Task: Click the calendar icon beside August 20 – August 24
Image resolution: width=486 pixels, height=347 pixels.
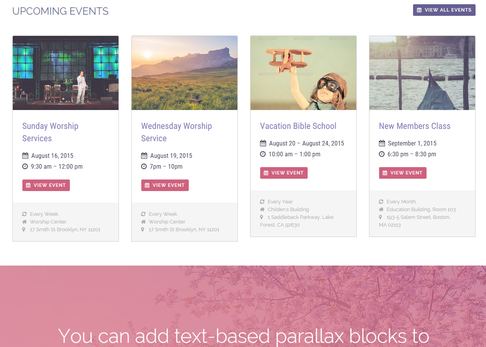Action: [263, 144]
